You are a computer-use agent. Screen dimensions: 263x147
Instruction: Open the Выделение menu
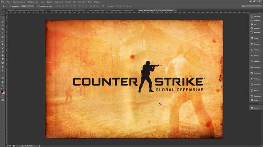59,2
